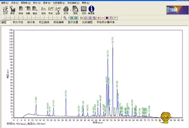Image resolution: width=189 pixels, height=128 pixels.
Task: Click the middle purple peak icon
Action: [x=90, y=18]
